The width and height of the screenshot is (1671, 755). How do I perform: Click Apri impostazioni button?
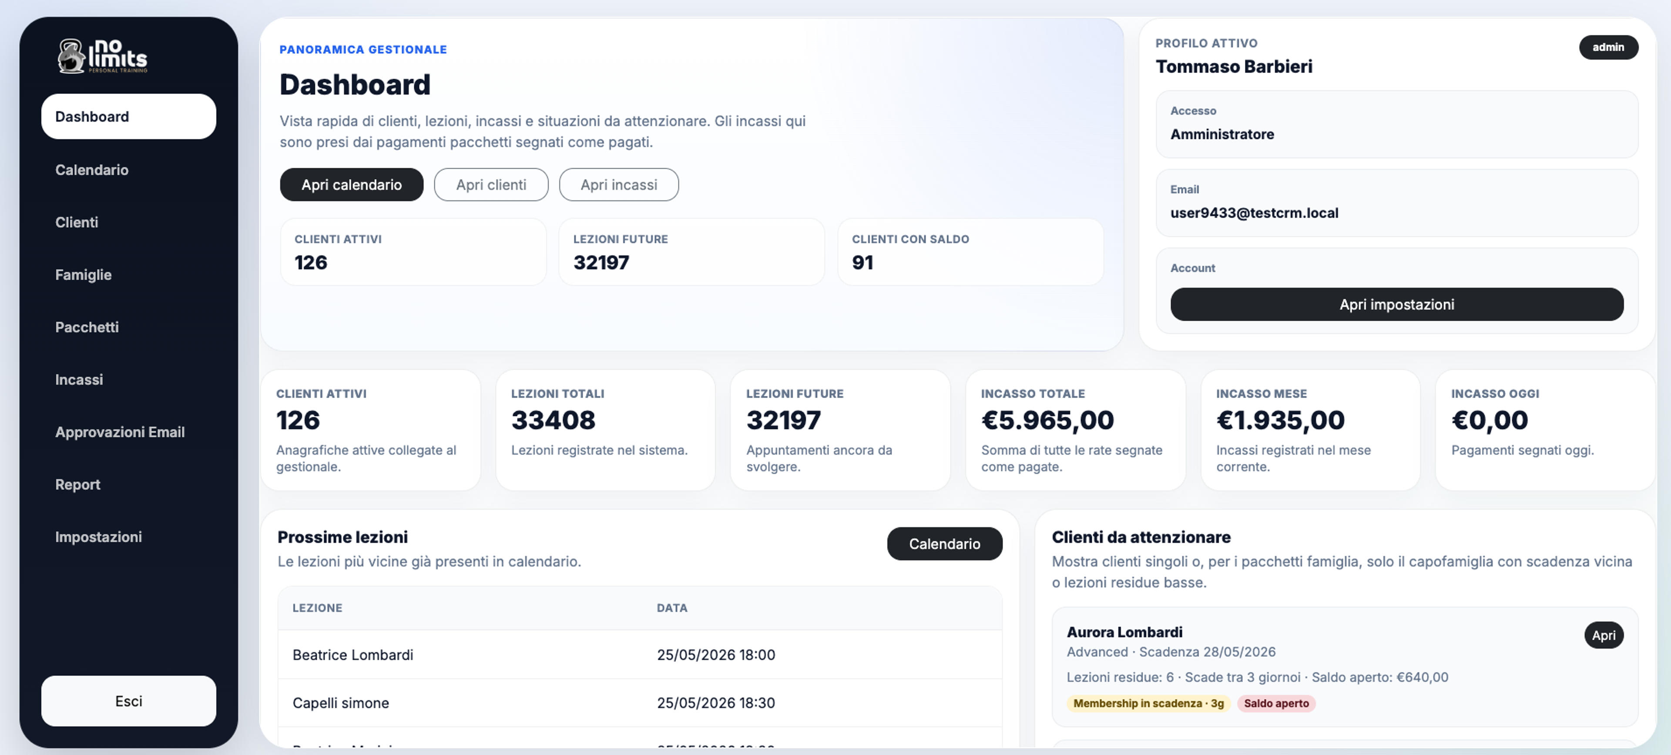[x=1396, y=305]
